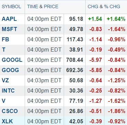Open the GOOGL symbol quote page

(x=12, y=60)
